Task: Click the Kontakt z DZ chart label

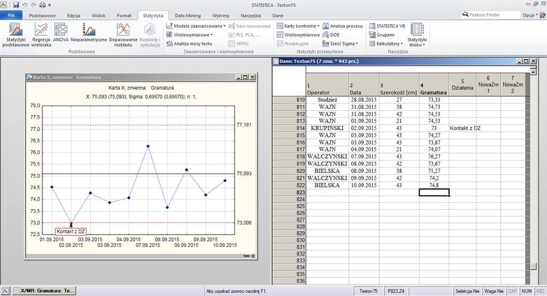Action: point(71,231)
